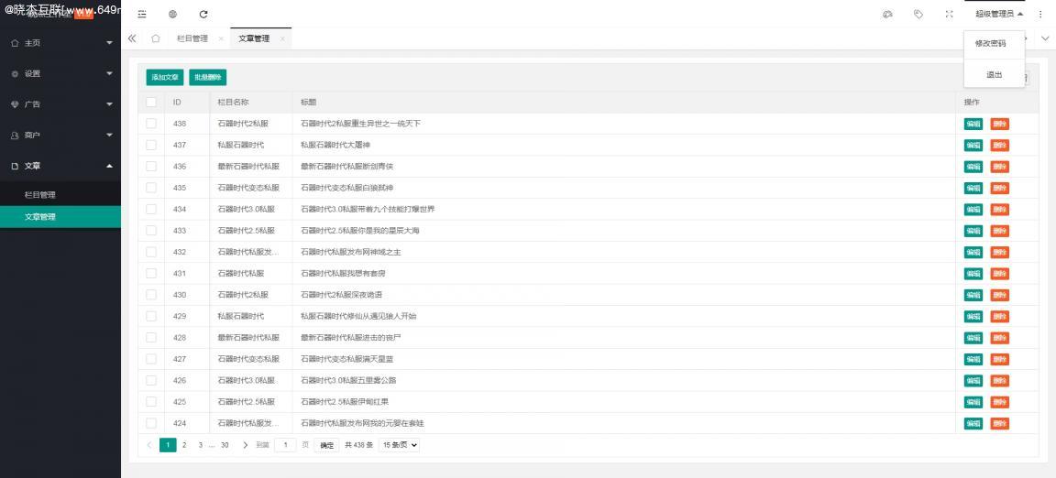Select 退出 from user menu
The height and width of the screenshot is (478, 1056).
point(994,75)
